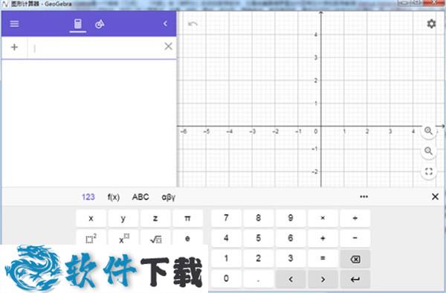Tap the enter return key
Image resolution: width=446 pixels, height=293 pixels.
click(x=355, y=279)
